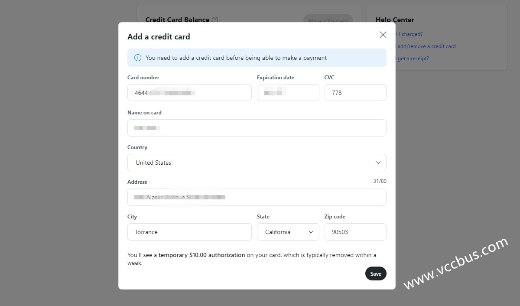Click inside the Card number field
This screenshot has height=306, width=520.
(x=189, y=92)
